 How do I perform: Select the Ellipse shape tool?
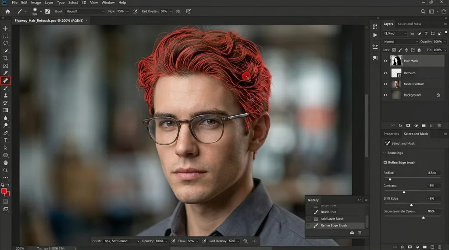click(x=5, y=155)
